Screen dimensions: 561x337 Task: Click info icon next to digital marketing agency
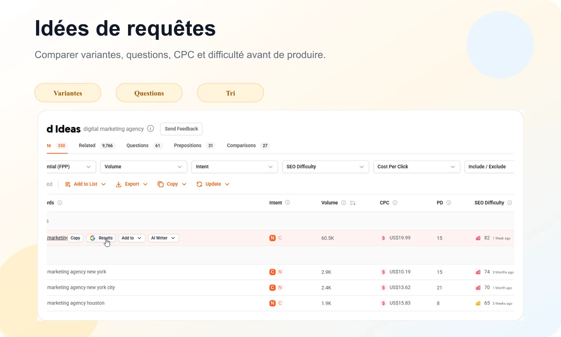(151, 129)
